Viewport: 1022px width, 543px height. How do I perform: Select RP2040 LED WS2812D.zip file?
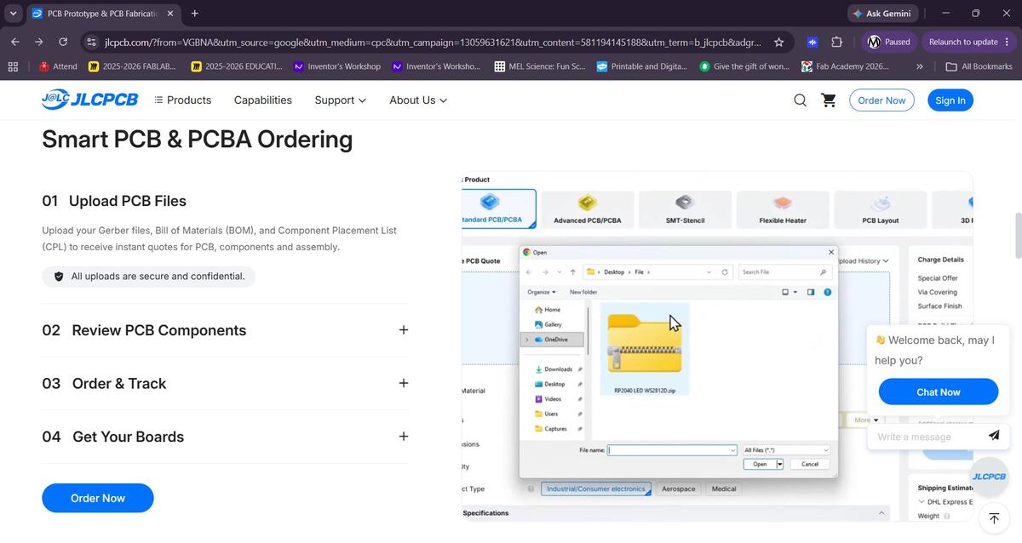[x=645, y=349]
